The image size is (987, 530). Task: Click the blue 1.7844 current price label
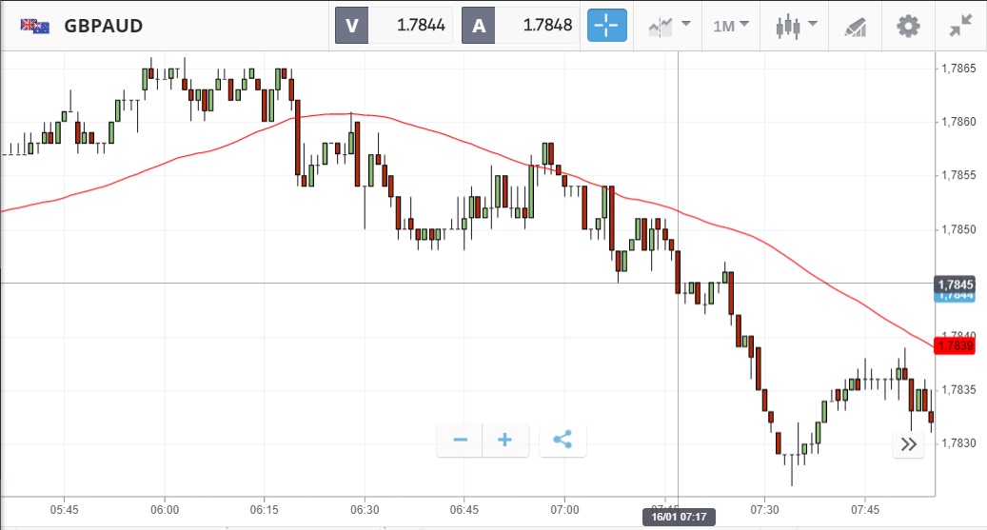(x=955, y=297)
